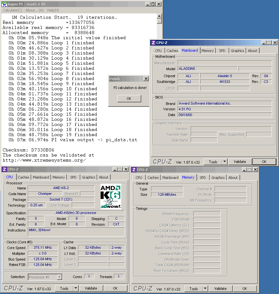Image resolution: width=279 pixels, height=294 pixels.
Task: Expand Tools dropdown arrow in Memory window
Action: tap(205, 289)
